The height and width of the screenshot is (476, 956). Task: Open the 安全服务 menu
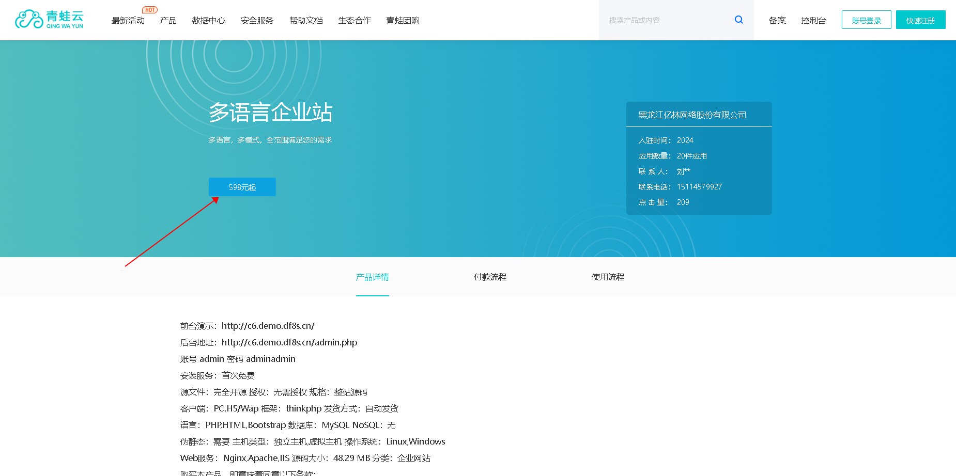coord(257,21)
